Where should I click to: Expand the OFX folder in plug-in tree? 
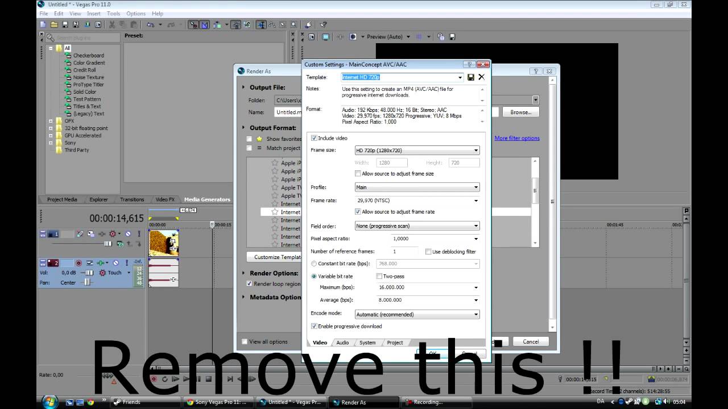(51, 121)
